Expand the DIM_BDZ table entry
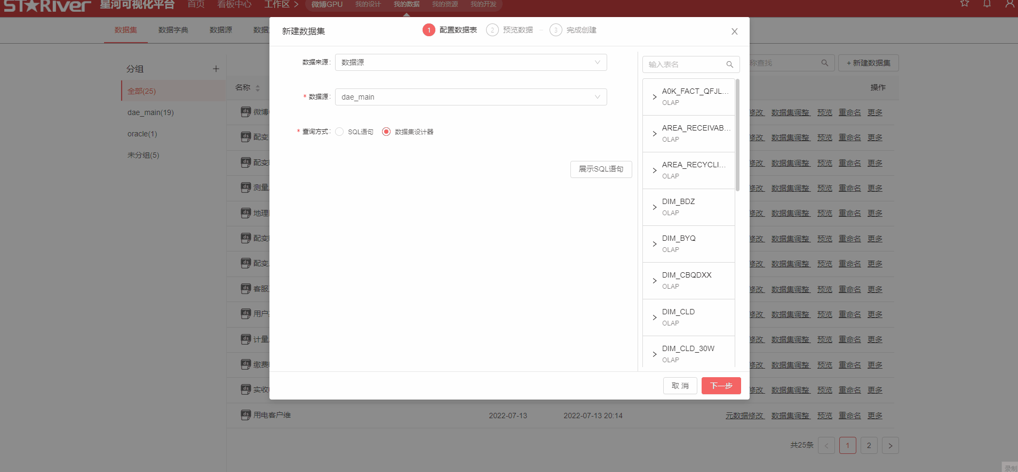Screen dimensions: 1018x472 (x=655, y=207)
